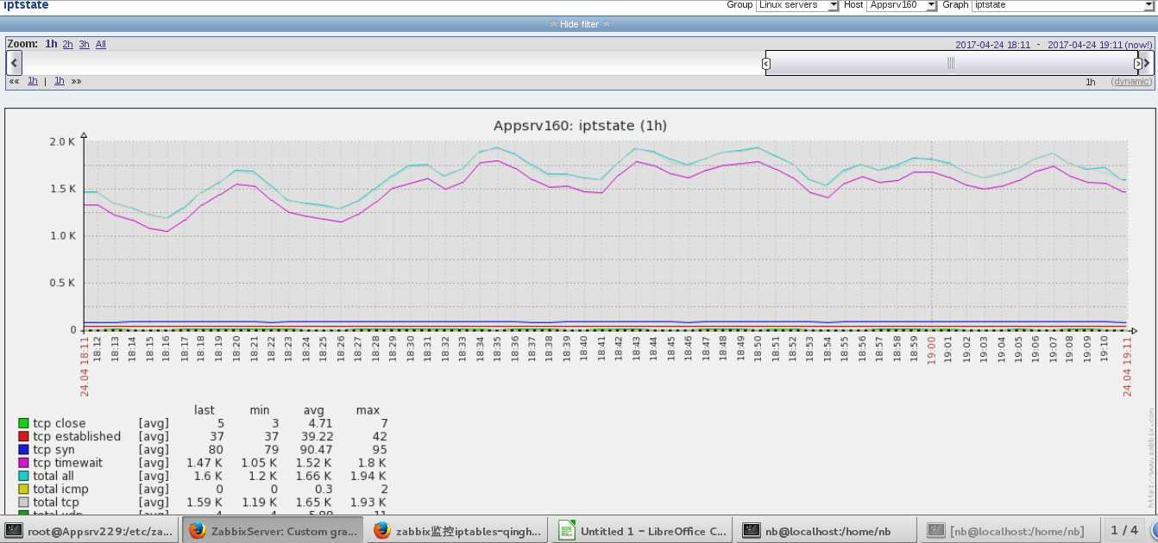Screen dimensions: 1158x543
Task: Click the tcp close legend label
Action: click(x=60, y=423)
